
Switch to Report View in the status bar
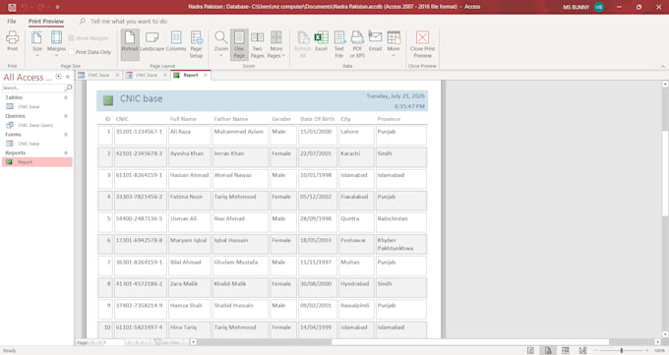coord(530,350)
